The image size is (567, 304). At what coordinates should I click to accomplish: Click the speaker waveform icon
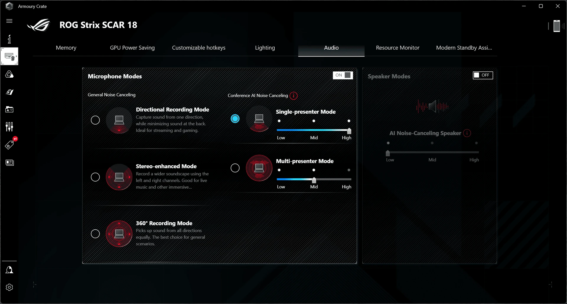(x=432, y=107)
